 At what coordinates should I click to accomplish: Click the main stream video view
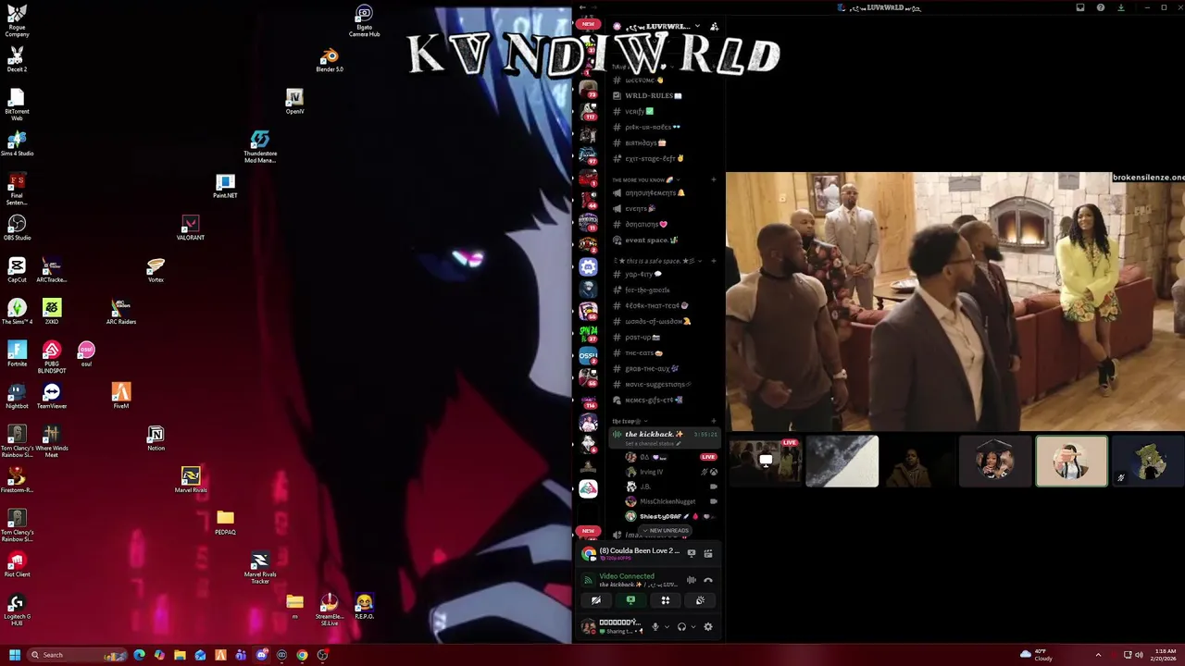(955, 302)
